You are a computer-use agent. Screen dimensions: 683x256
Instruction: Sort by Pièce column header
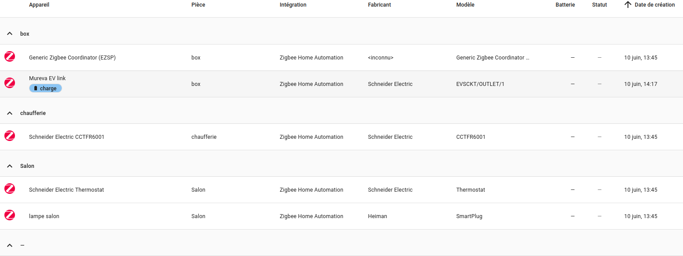click(x=198, y=5)
